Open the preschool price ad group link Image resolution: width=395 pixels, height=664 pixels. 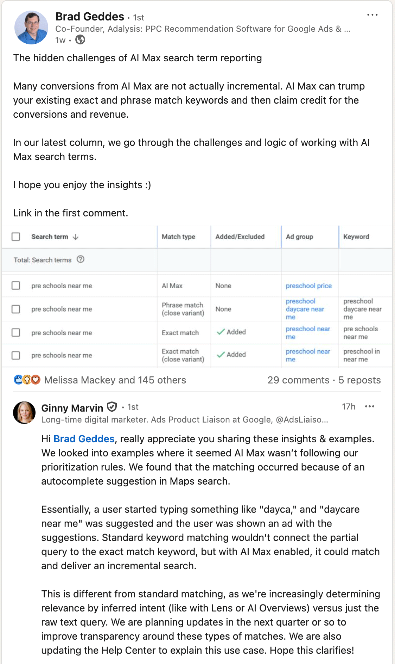coord(308,286)
